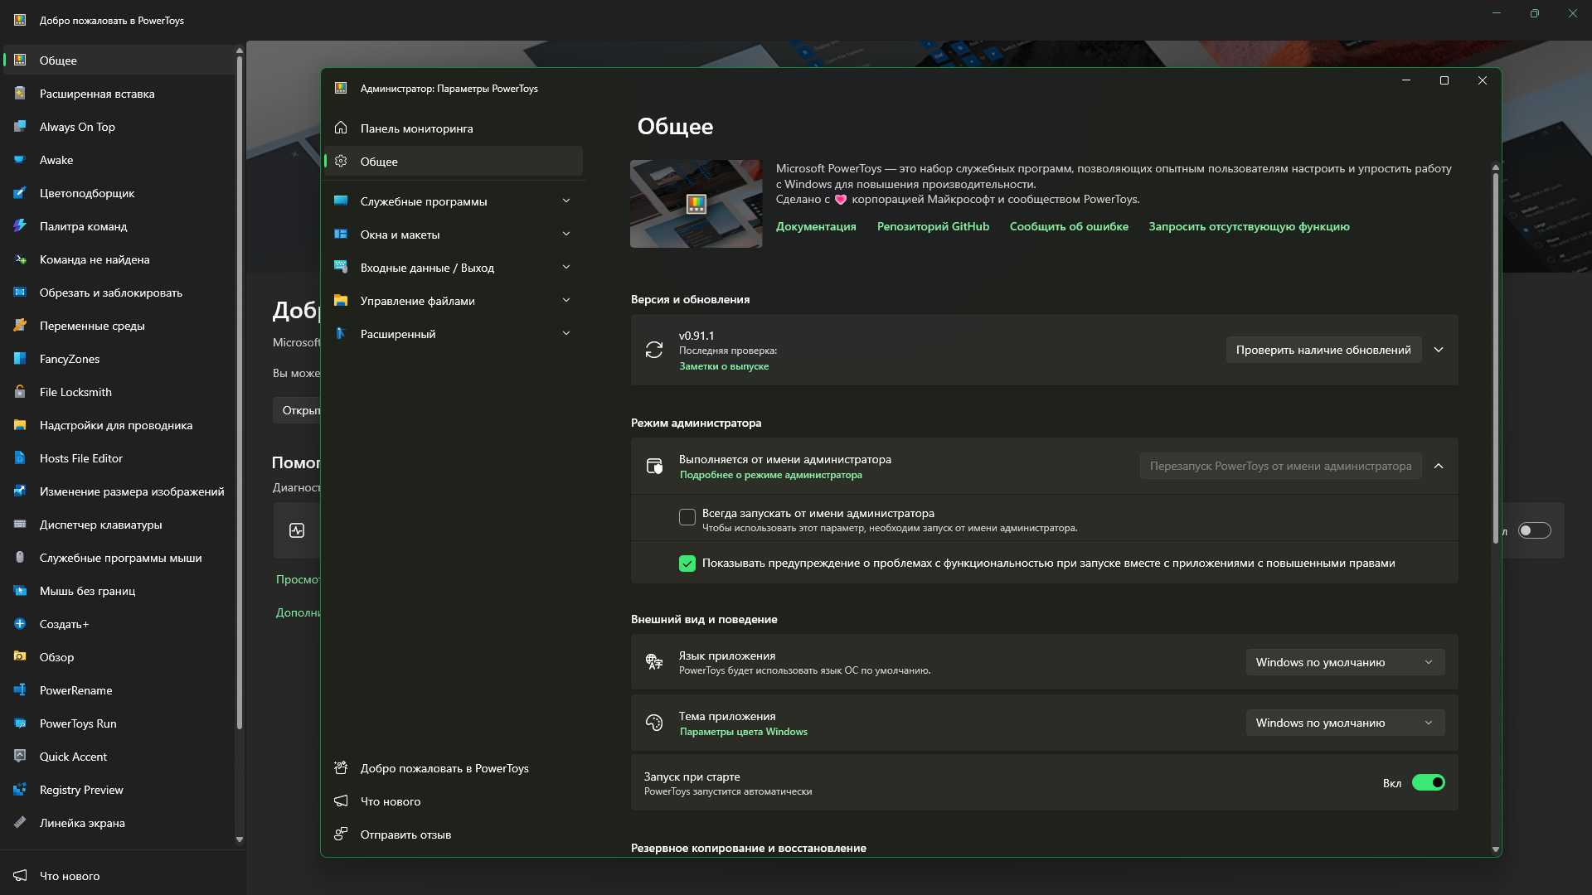Click the settings page scroll down arrow
The width and height of the screenshot is (1592, 895).
1496,849
